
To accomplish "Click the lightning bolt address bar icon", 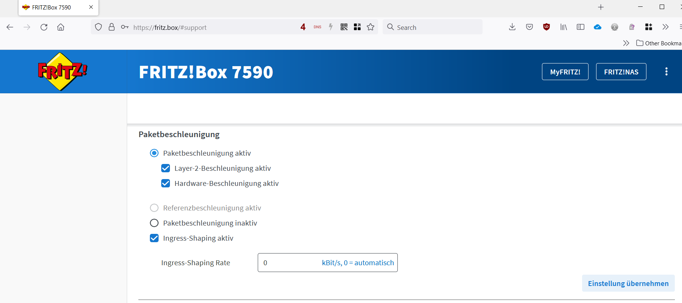I will tap(331, 27).
